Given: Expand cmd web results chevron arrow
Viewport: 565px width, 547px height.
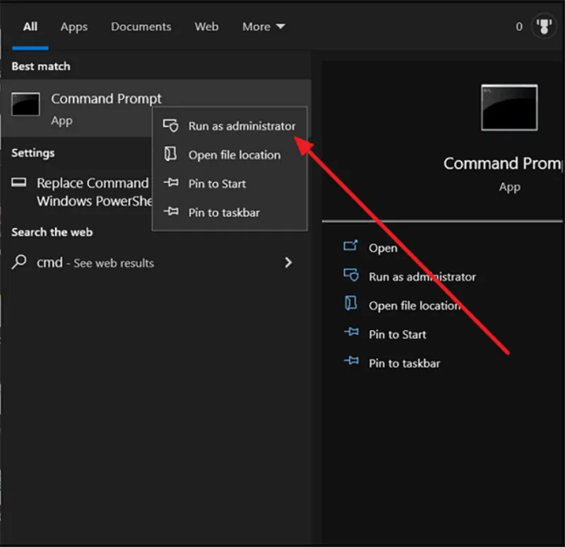Looking at the screenshot, I should 288,263.
